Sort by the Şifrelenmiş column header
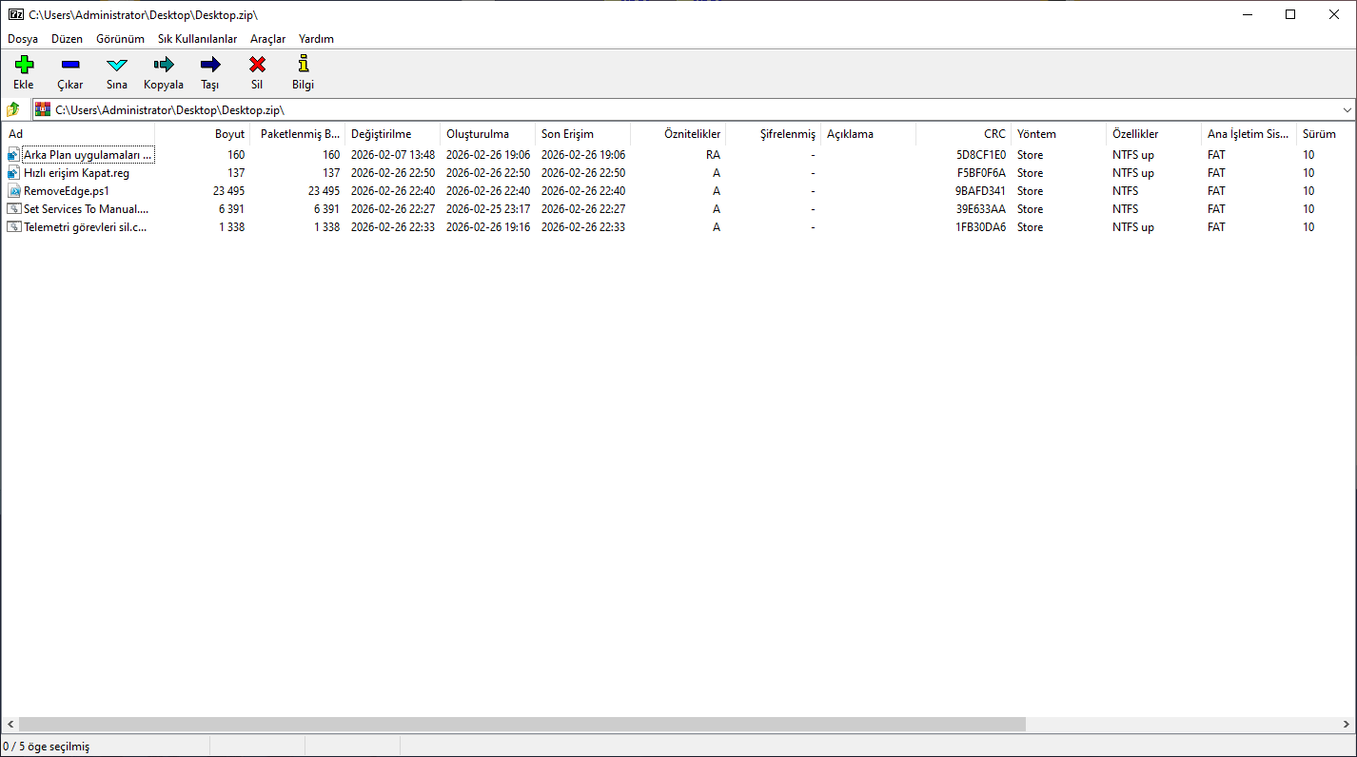Screen dimensions: 1357x757 pos(773,134)
